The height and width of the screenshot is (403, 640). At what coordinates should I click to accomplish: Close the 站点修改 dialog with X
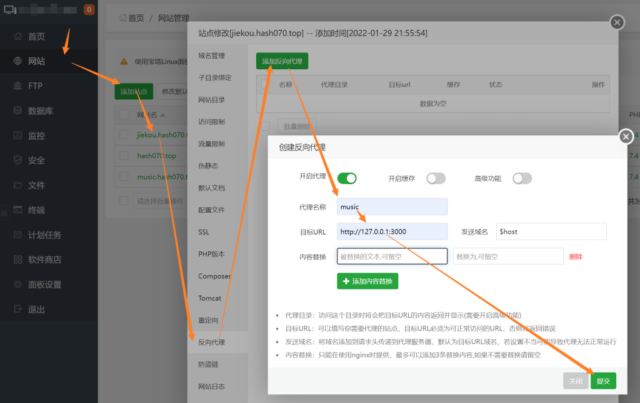[x=617, y=22]
